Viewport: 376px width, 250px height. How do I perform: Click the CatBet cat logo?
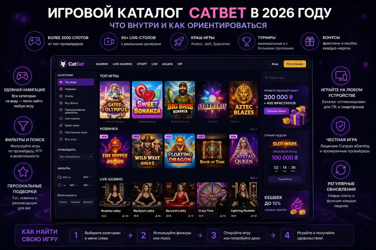click(63, 64)
